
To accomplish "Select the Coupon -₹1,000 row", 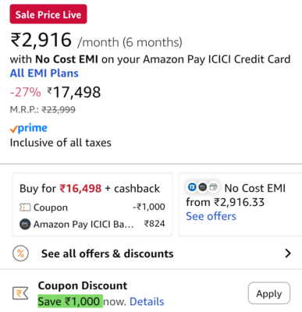I will (x=92, y=207).
